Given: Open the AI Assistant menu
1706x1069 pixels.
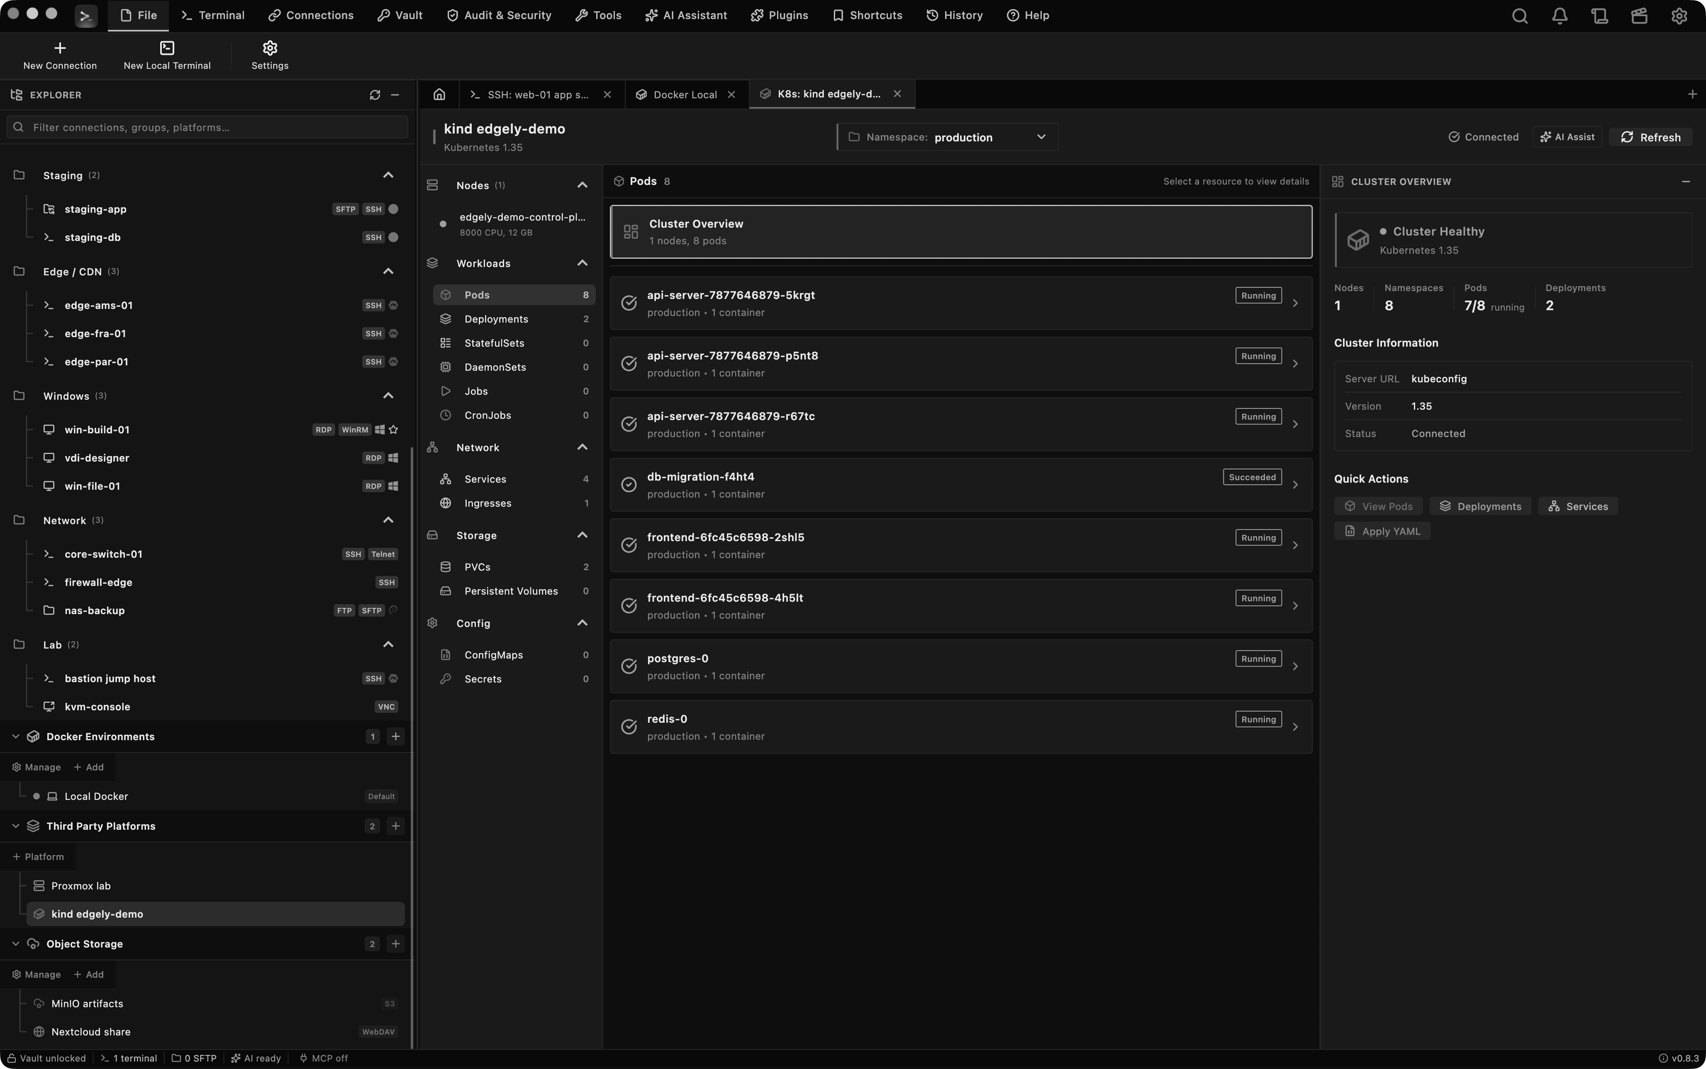Looking at the screenshot, I should [x=686, y=16].
